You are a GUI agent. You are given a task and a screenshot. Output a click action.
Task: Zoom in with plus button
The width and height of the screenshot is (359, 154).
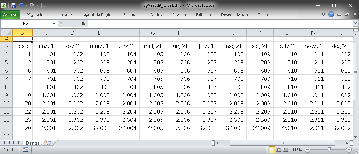[349, 150]
